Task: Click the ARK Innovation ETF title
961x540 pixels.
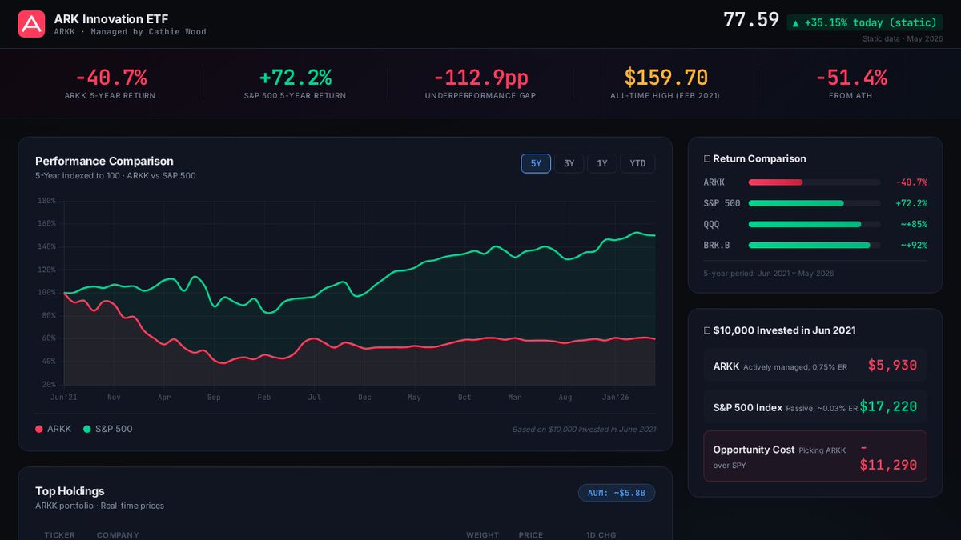Action: click(111, 18)
